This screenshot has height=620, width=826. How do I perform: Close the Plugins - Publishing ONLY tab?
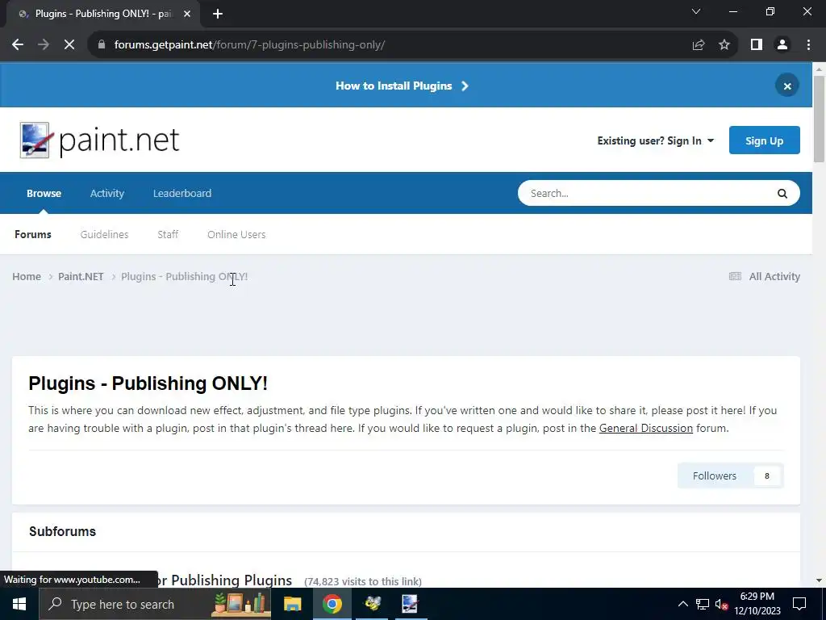[x=187, y=14]
